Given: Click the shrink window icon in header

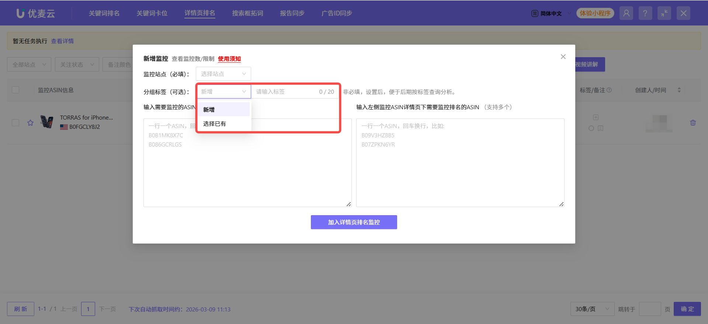Looking at the screenshot, I should pos(664,13).
